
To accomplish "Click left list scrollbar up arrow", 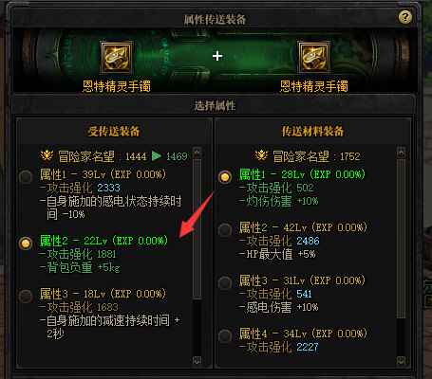I will (197, 153).
